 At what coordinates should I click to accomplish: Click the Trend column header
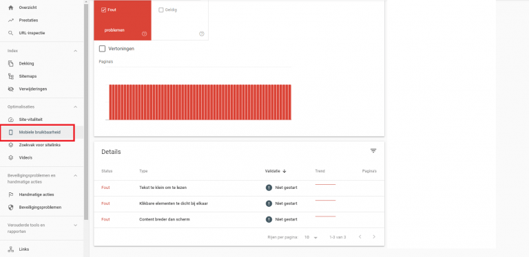[320, 171]
